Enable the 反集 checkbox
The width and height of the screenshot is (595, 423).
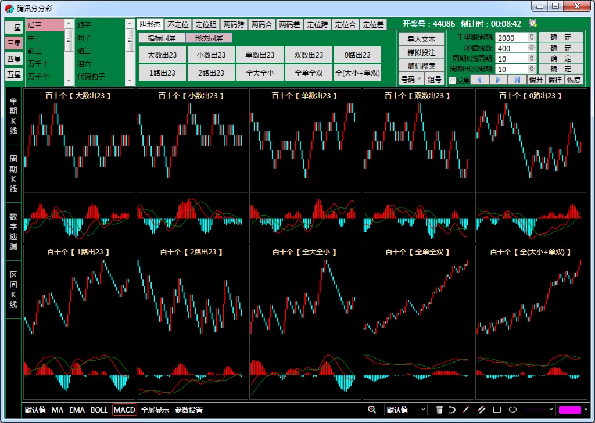point(453,80)
